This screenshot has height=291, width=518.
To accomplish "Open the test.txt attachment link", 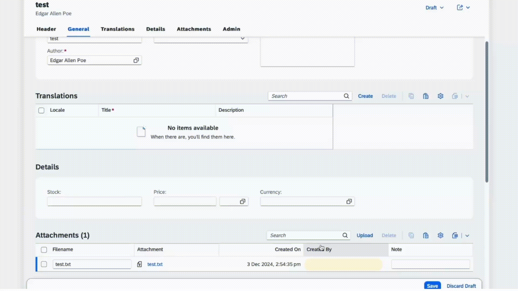I will pos(155,264).
